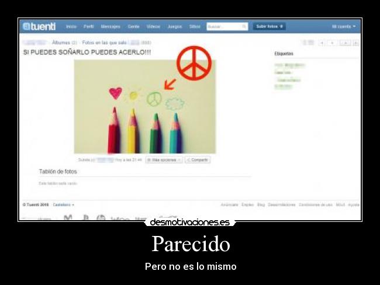Image resolution: width=380 pixels, height=285 pixels.
Task: Jump to the last photo arrow
Action: tap(356, 43)
